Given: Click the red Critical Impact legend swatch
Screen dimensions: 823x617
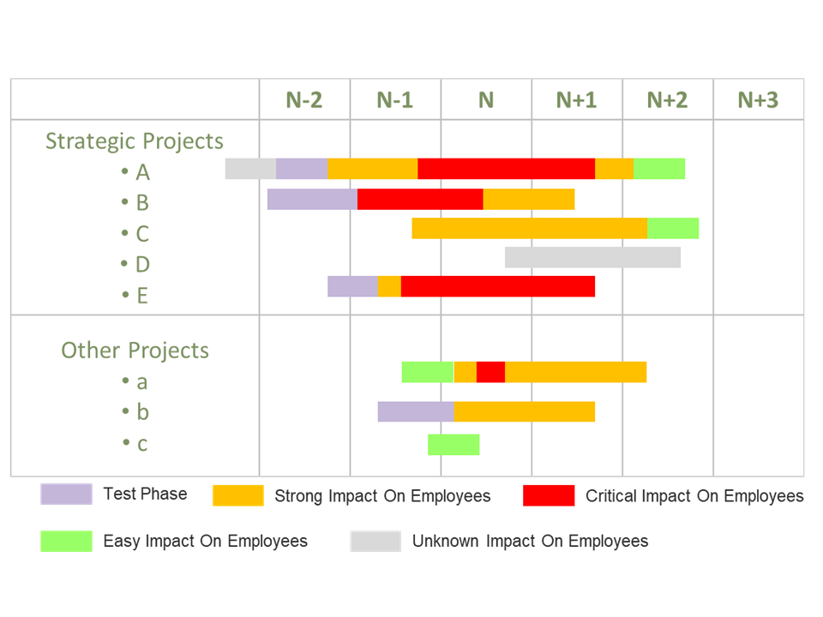Looking at the screenshot, I should pyautogui.click(x=549, y=495).
